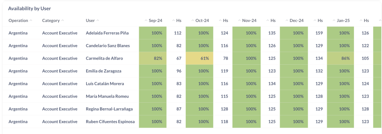Image resolution: width=382 pixels, height=134 pixels.
Task: Sort by the Dec-24 column header
Action: pyautogui.click(x=294, y=21)
